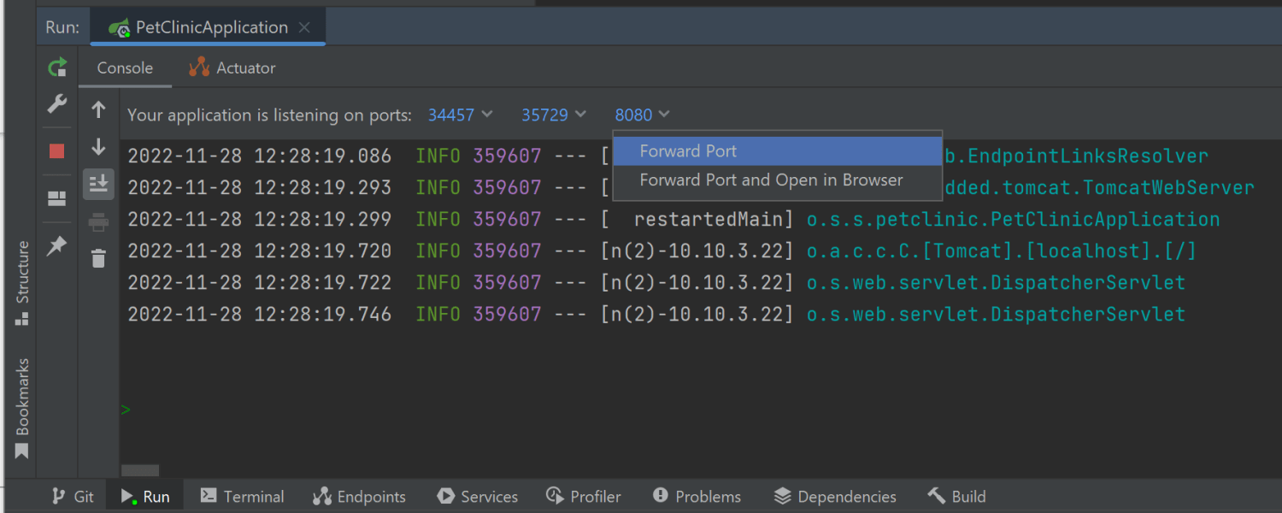The image size is (1282, 513).
Task: Open run configuration wrench settings
Action: pos(57,104)
